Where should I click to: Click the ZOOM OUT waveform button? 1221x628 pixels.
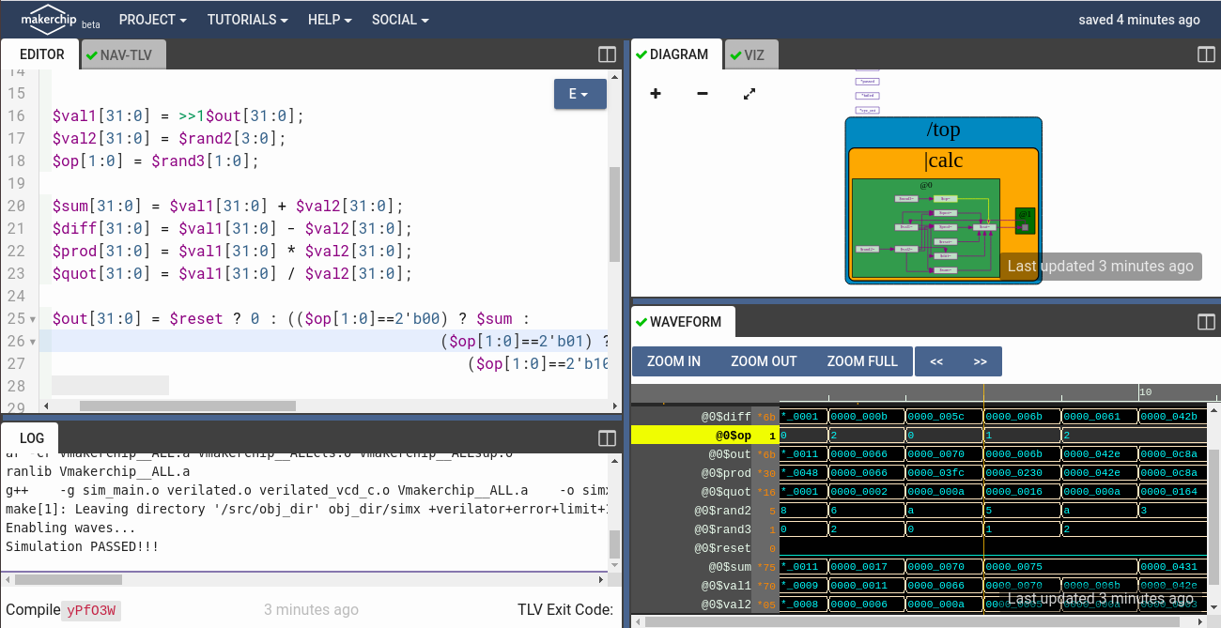764,361
